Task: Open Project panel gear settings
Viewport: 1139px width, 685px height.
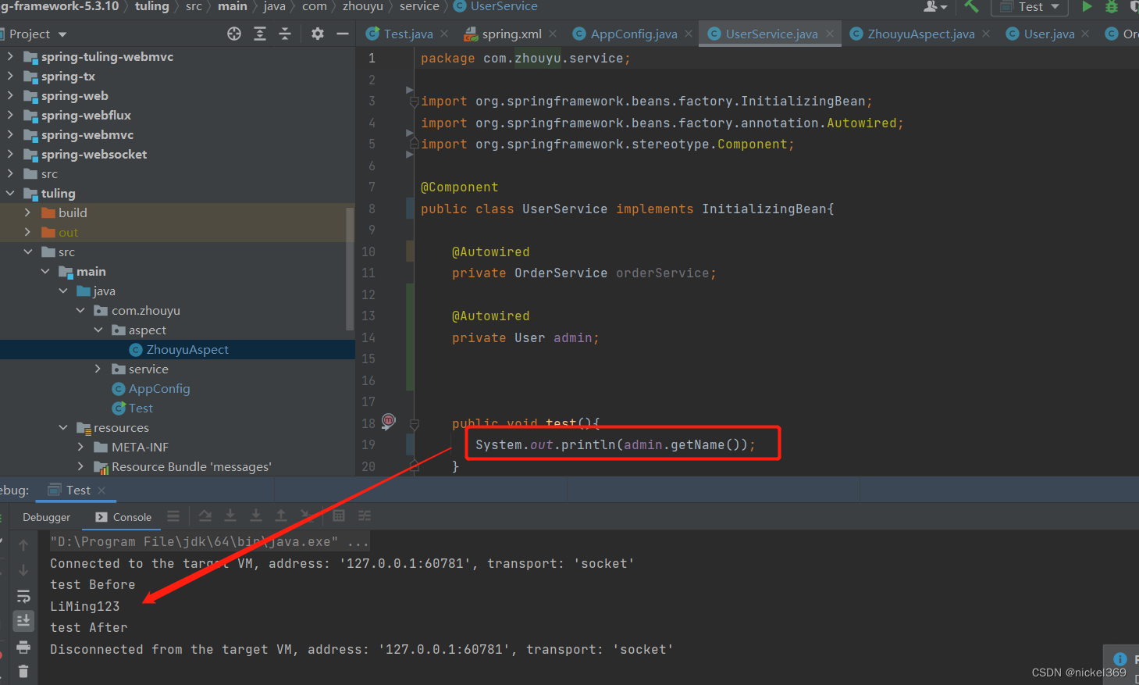Action: [x=317, y=34]
